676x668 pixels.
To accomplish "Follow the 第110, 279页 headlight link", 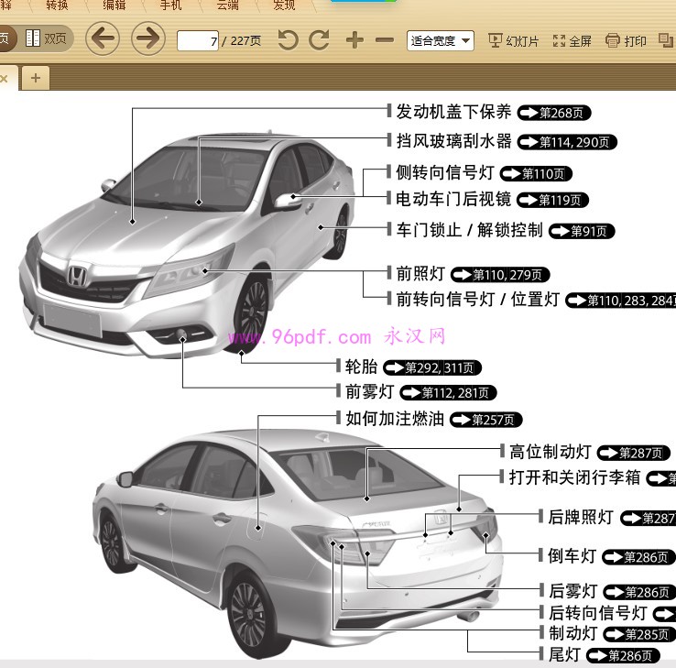I will pos(500,275).
